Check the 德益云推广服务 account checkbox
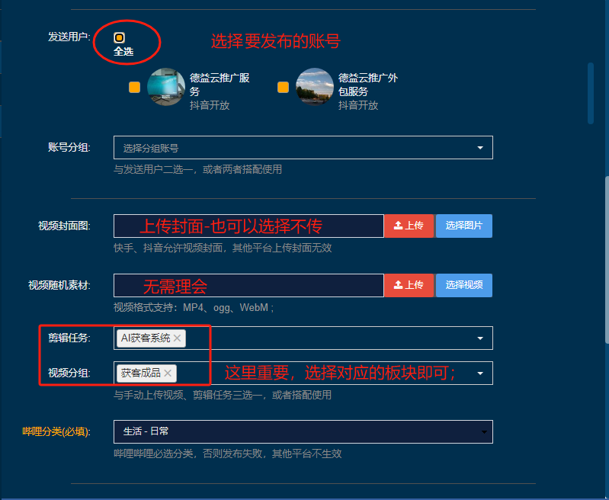This screenshot has height=500, width=609. (134, 87)
